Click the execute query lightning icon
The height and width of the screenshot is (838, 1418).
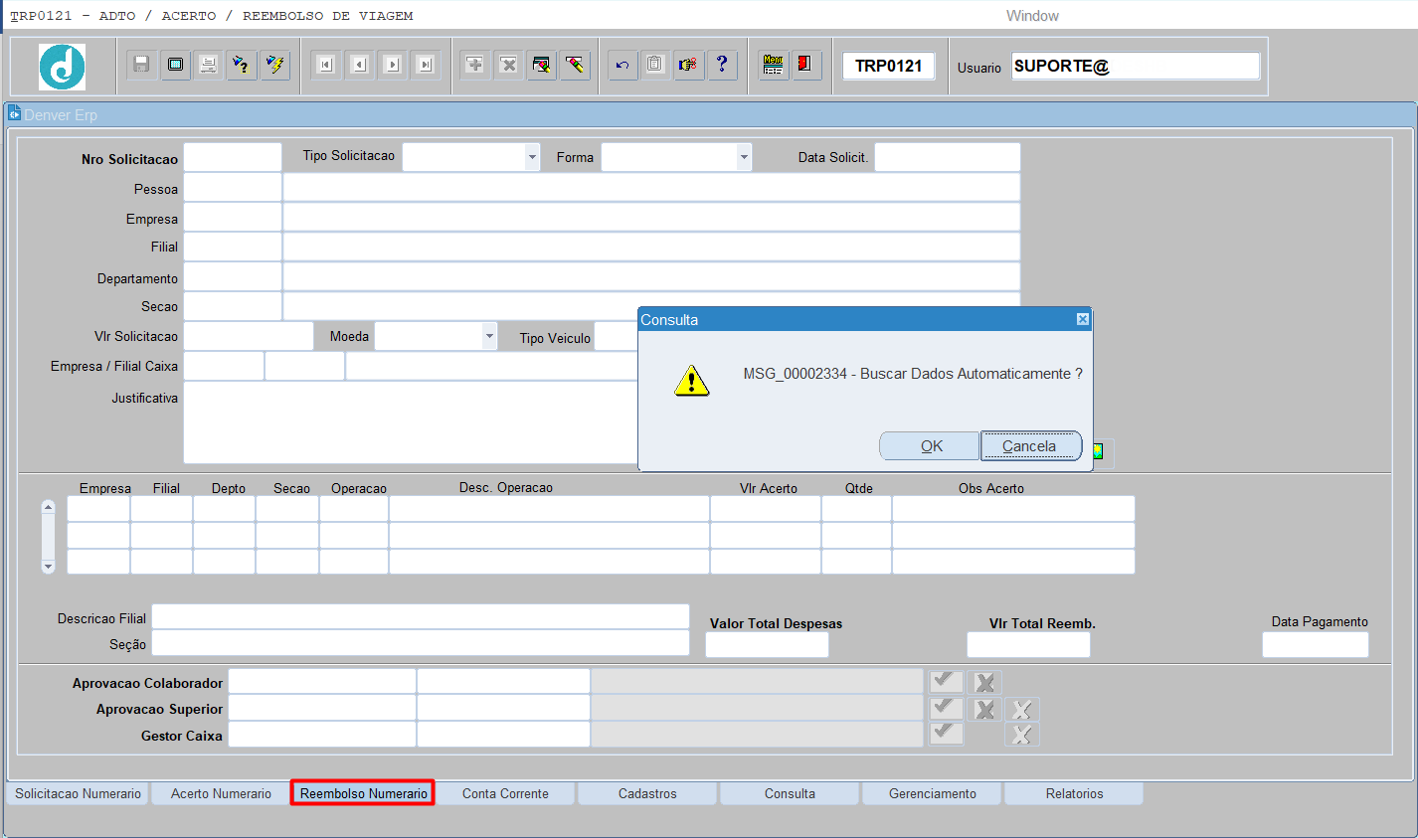(274, 65)
